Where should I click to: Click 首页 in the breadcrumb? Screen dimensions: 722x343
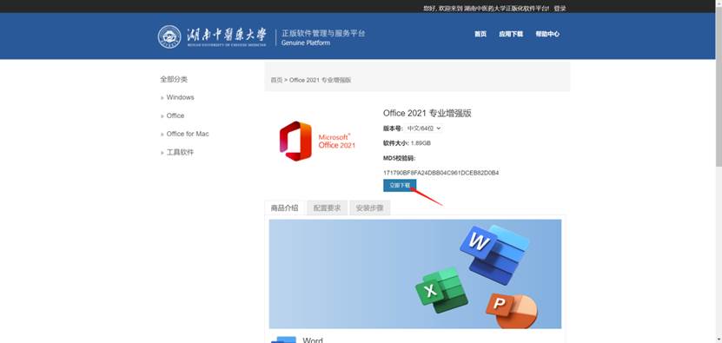(276, 80)
